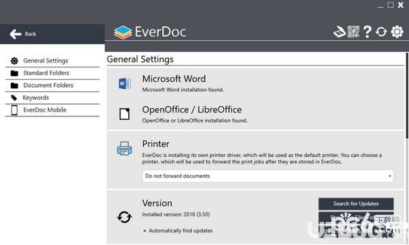Close the EverDoc window

point(401,5)
